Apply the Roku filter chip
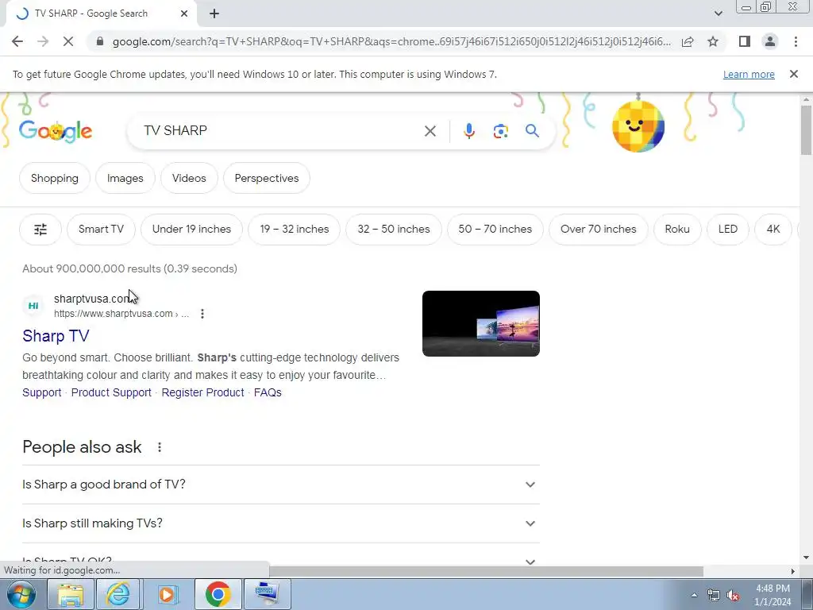The height and width of the screenshot is (610, 813). (677, 229)
